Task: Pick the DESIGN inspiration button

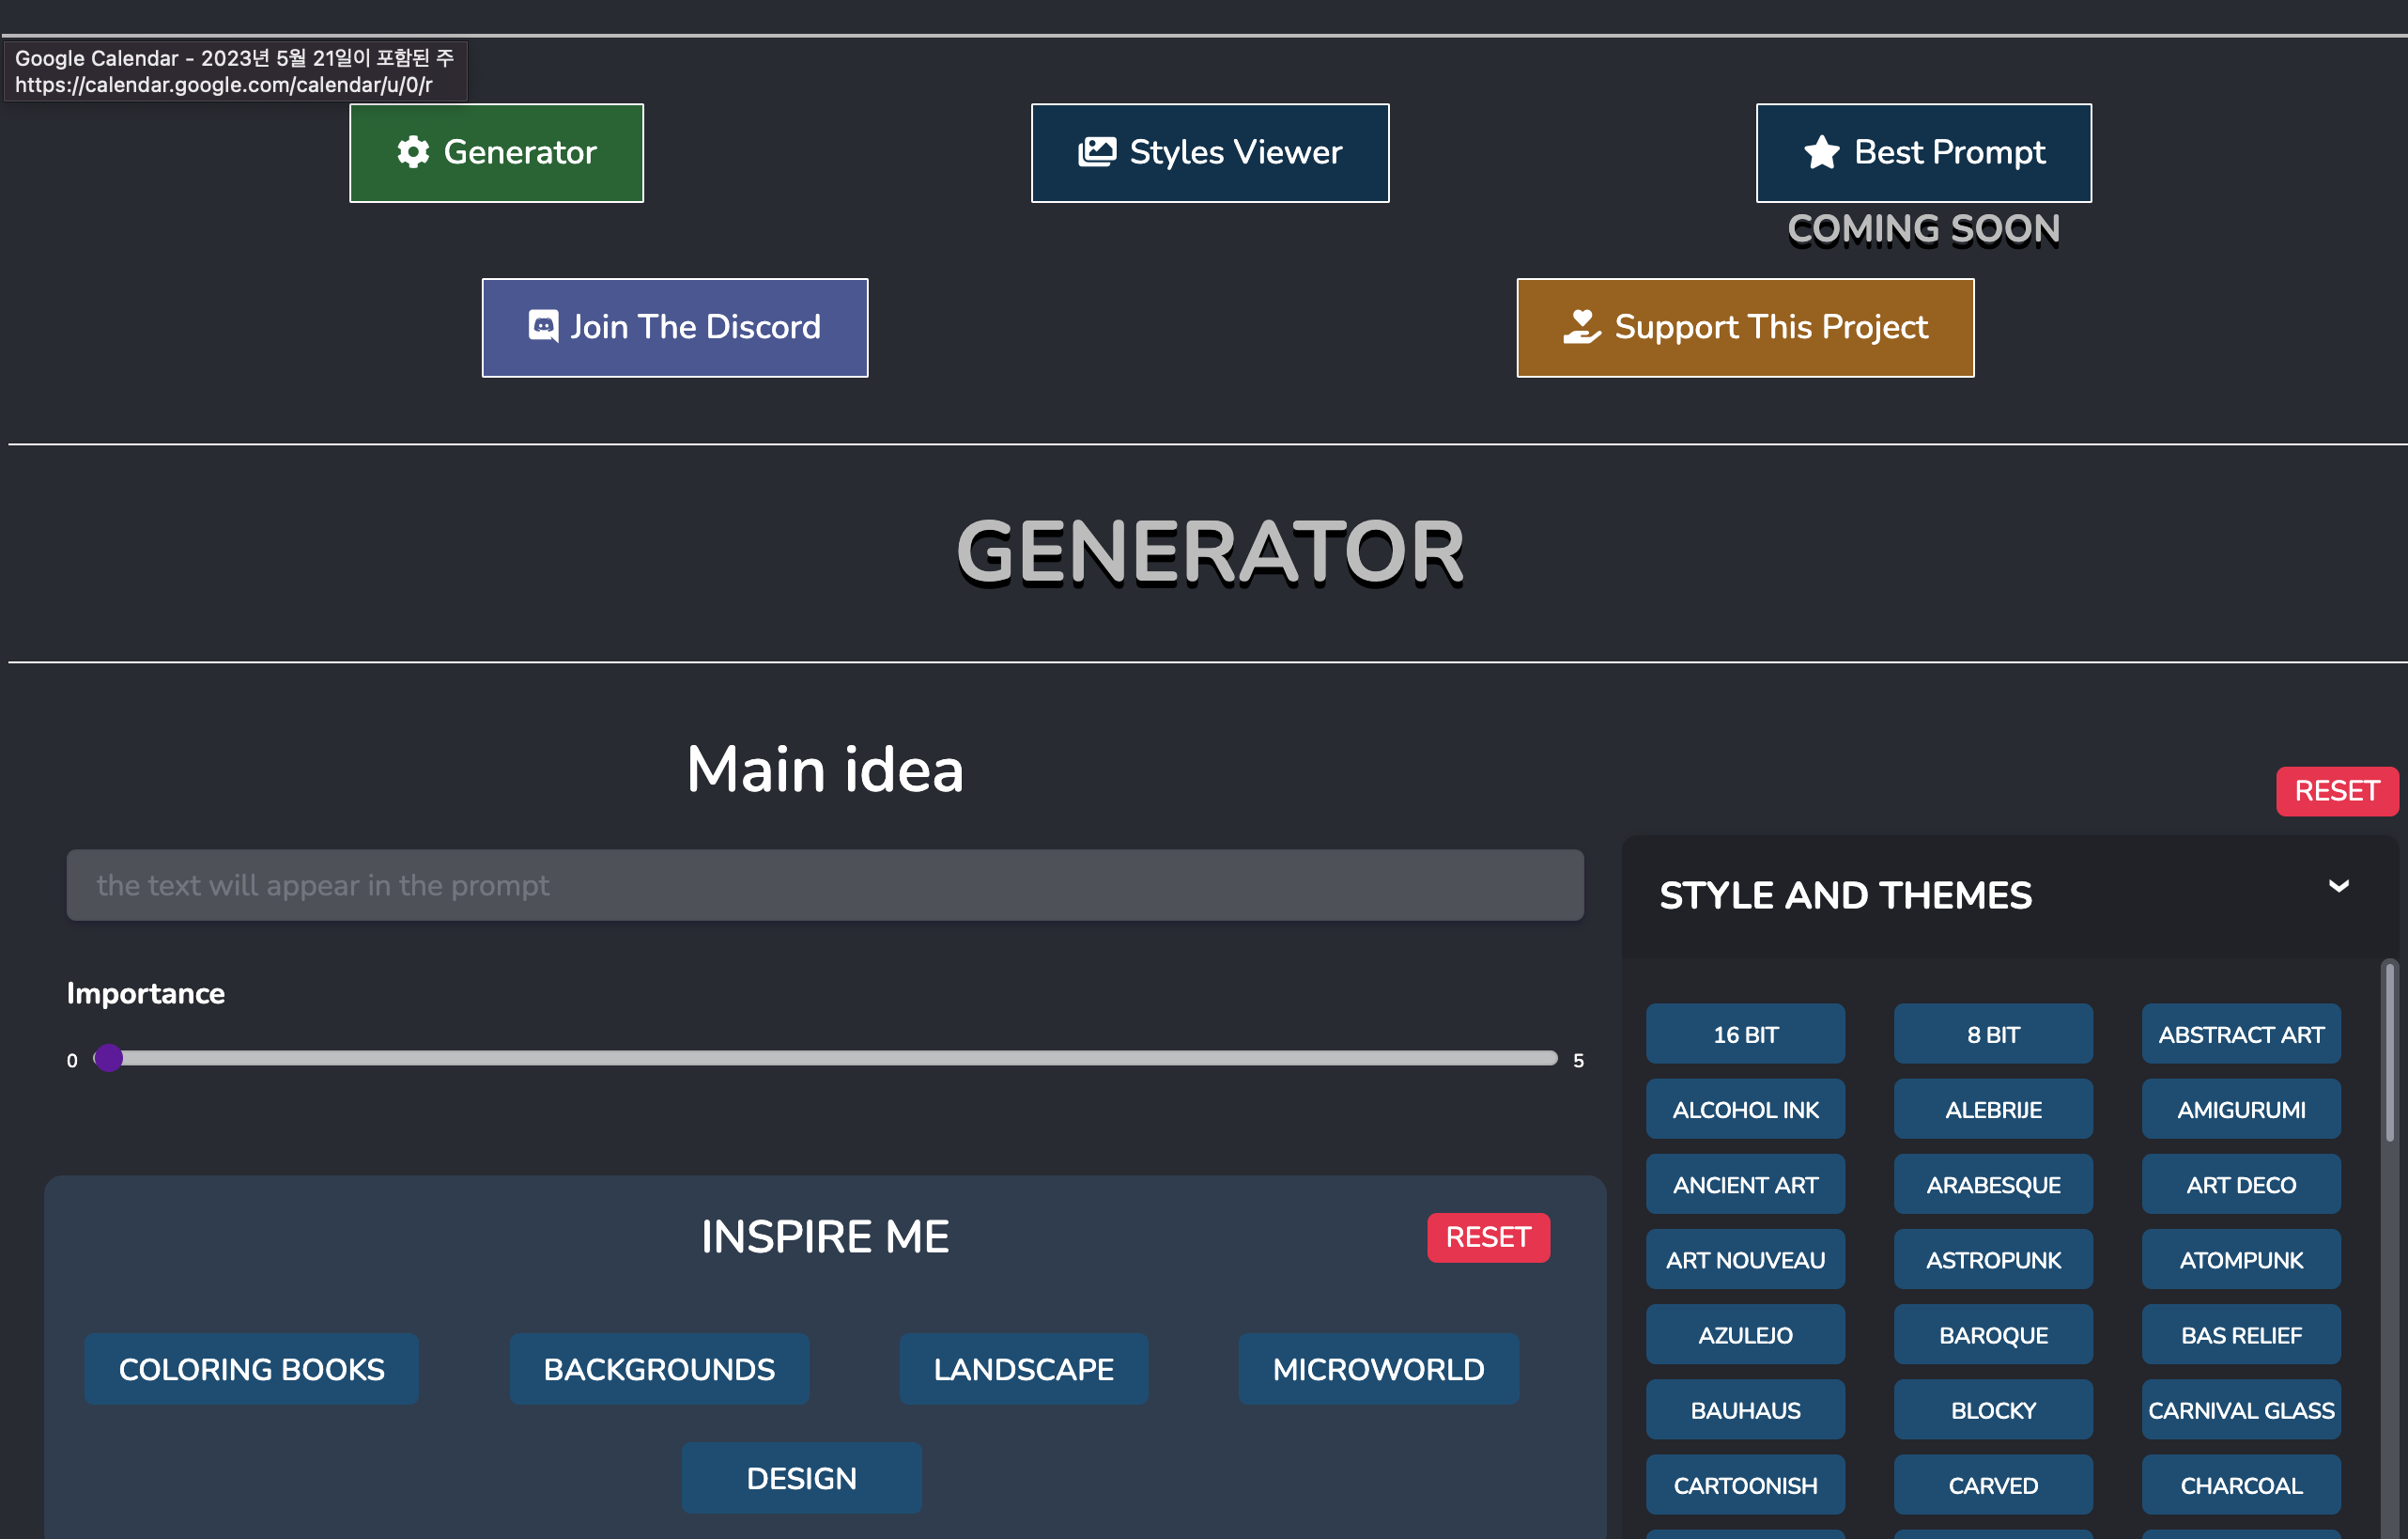Action: (x=801, y=1478)
